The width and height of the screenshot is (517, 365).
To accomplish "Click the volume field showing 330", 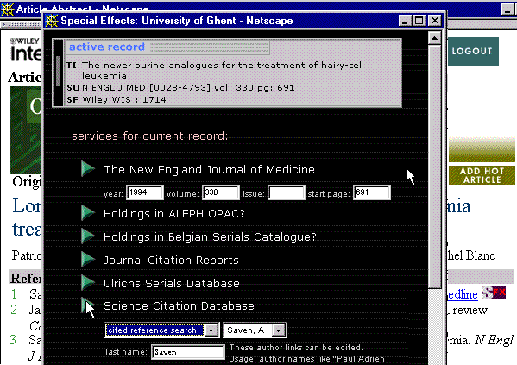I will pyautogui.click(x=221, y=192).
